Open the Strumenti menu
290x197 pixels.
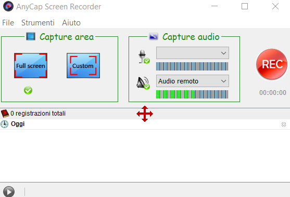coord(37,23)
